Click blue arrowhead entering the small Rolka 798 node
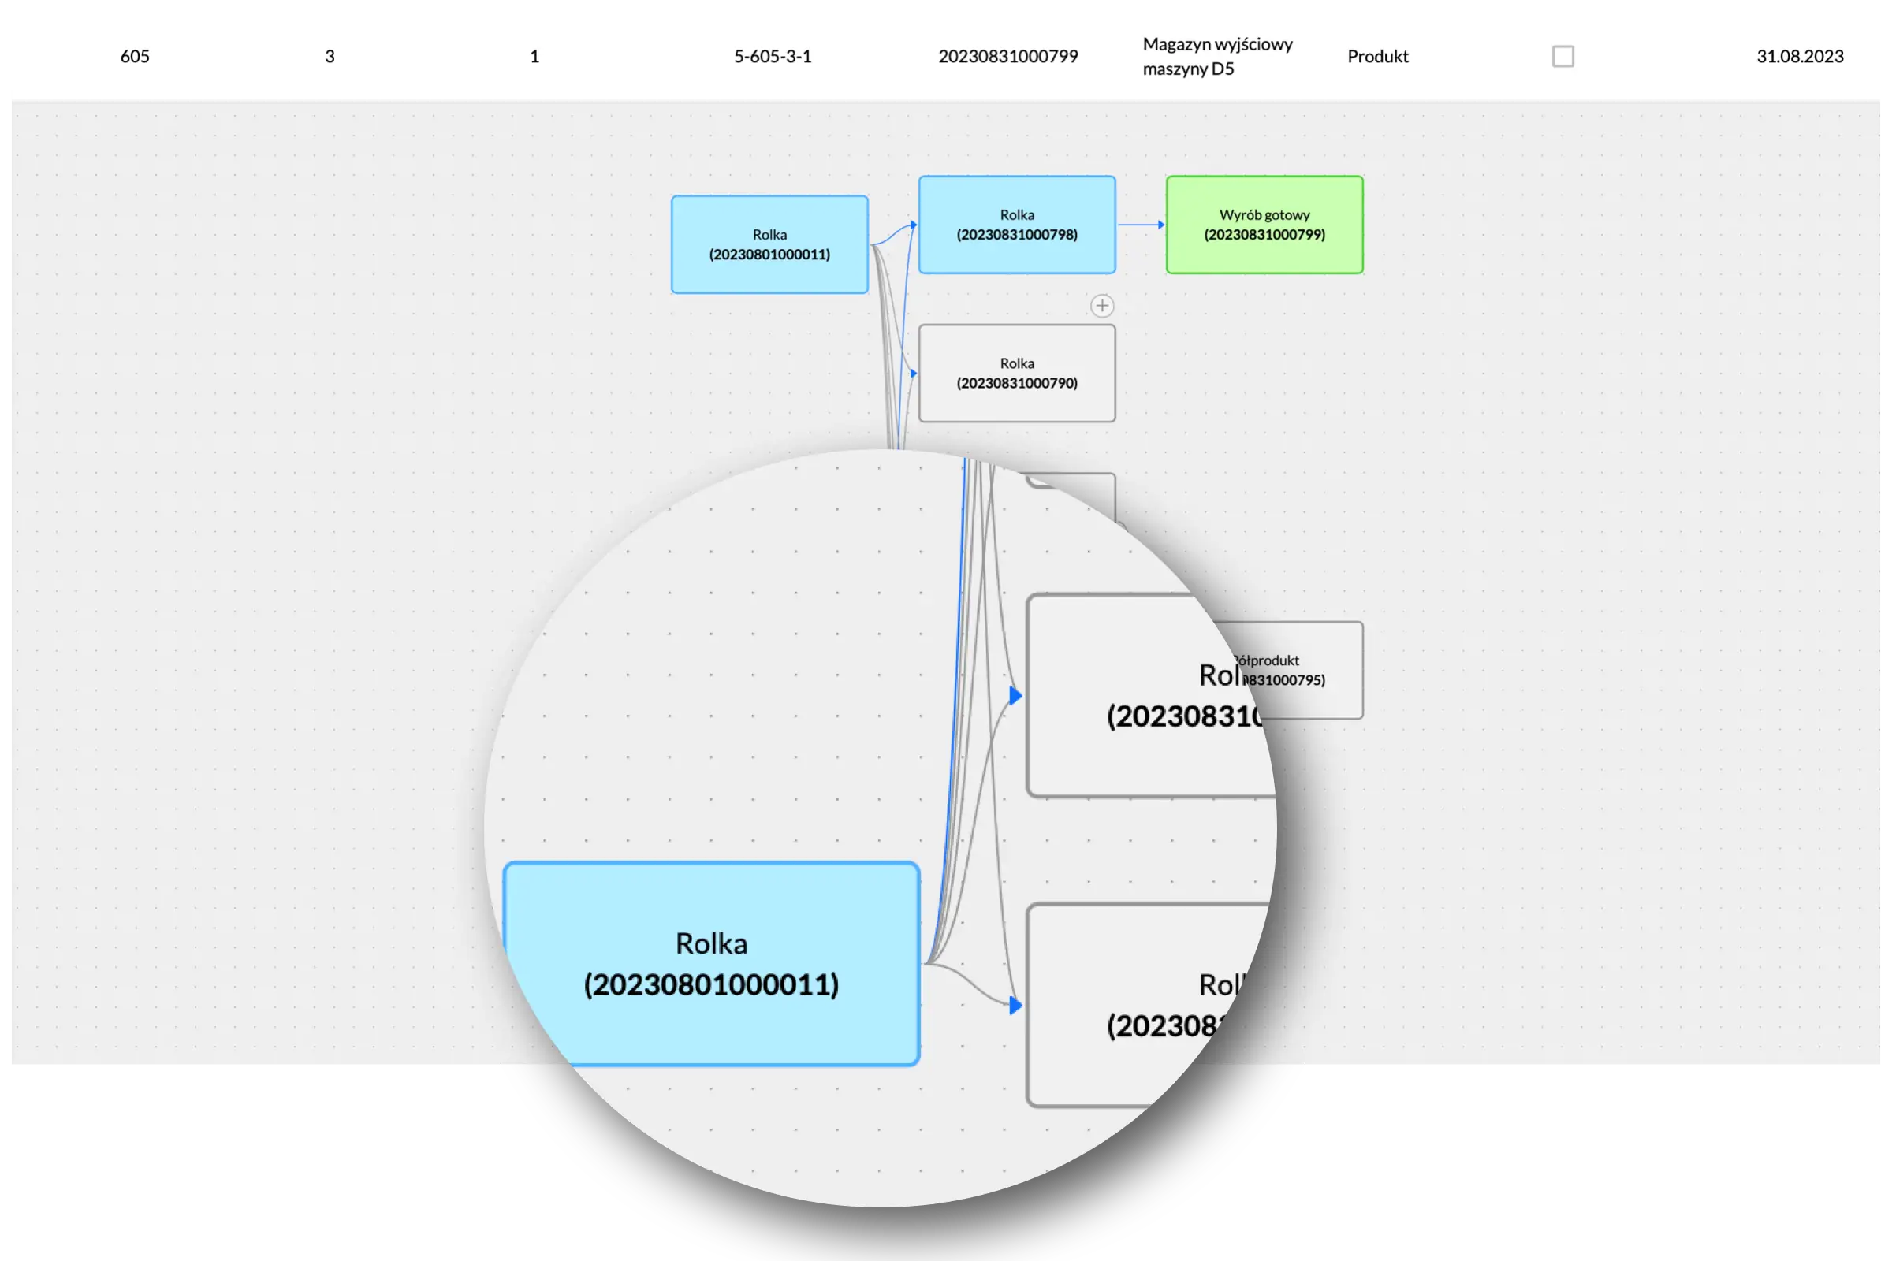The height and width of the screenshot is (1261, 1892). point(914,225)
